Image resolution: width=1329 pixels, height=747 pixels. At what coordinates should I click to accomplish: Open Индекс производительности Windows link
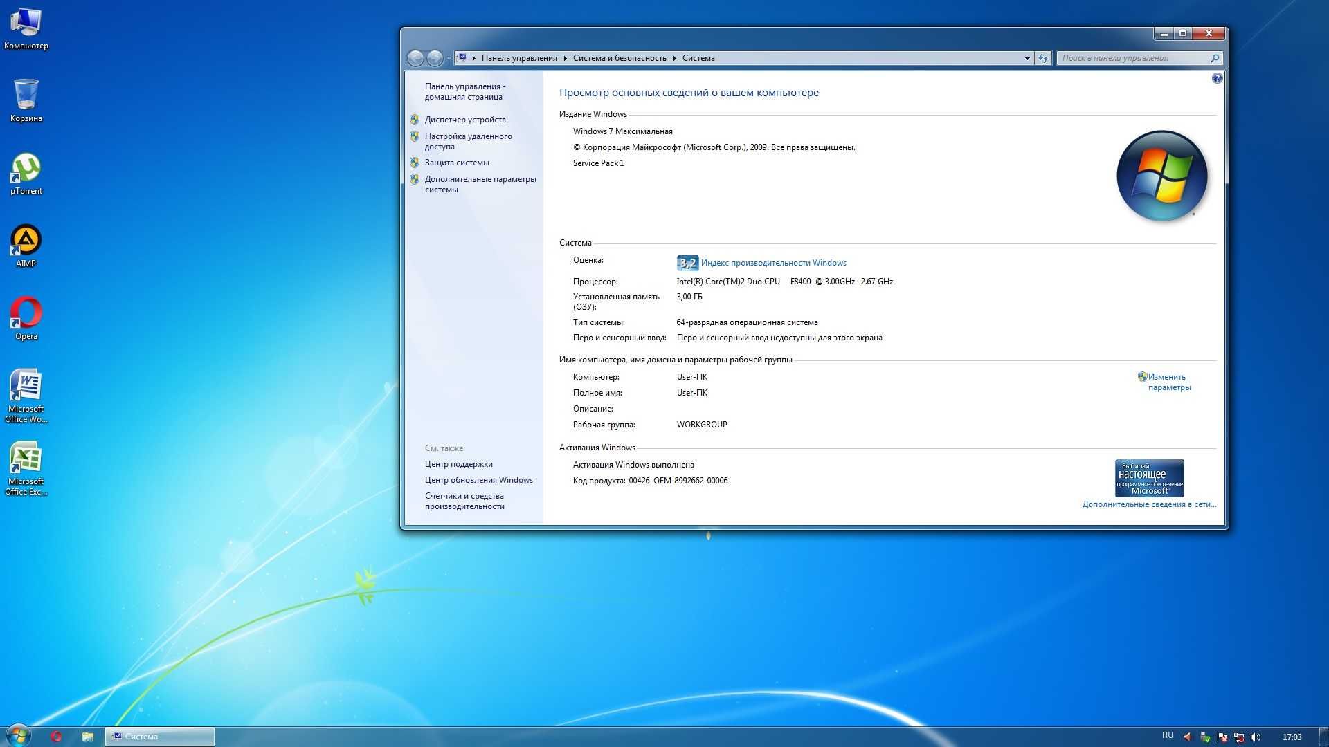773,263
